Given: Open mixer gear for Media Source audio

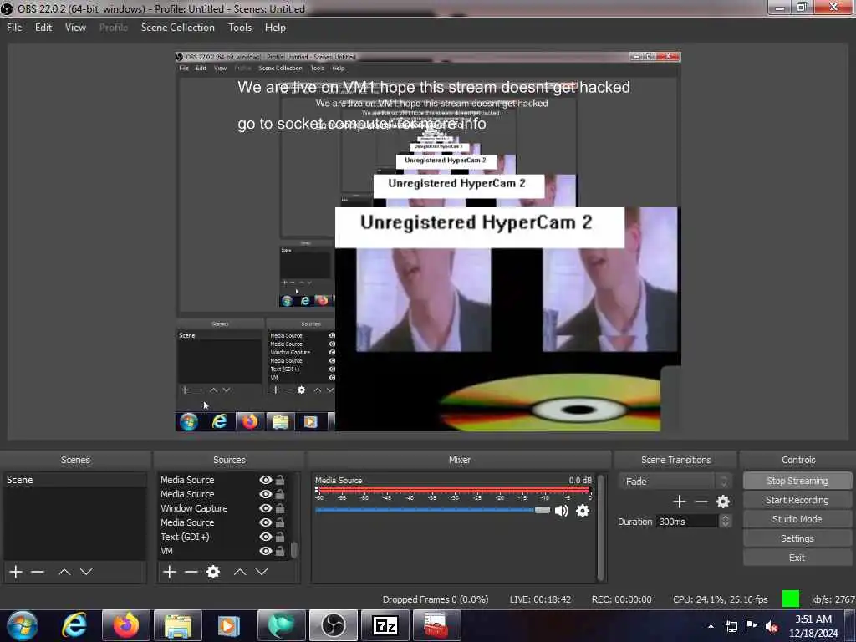Looking at the screenshot, I should [583, 511].
